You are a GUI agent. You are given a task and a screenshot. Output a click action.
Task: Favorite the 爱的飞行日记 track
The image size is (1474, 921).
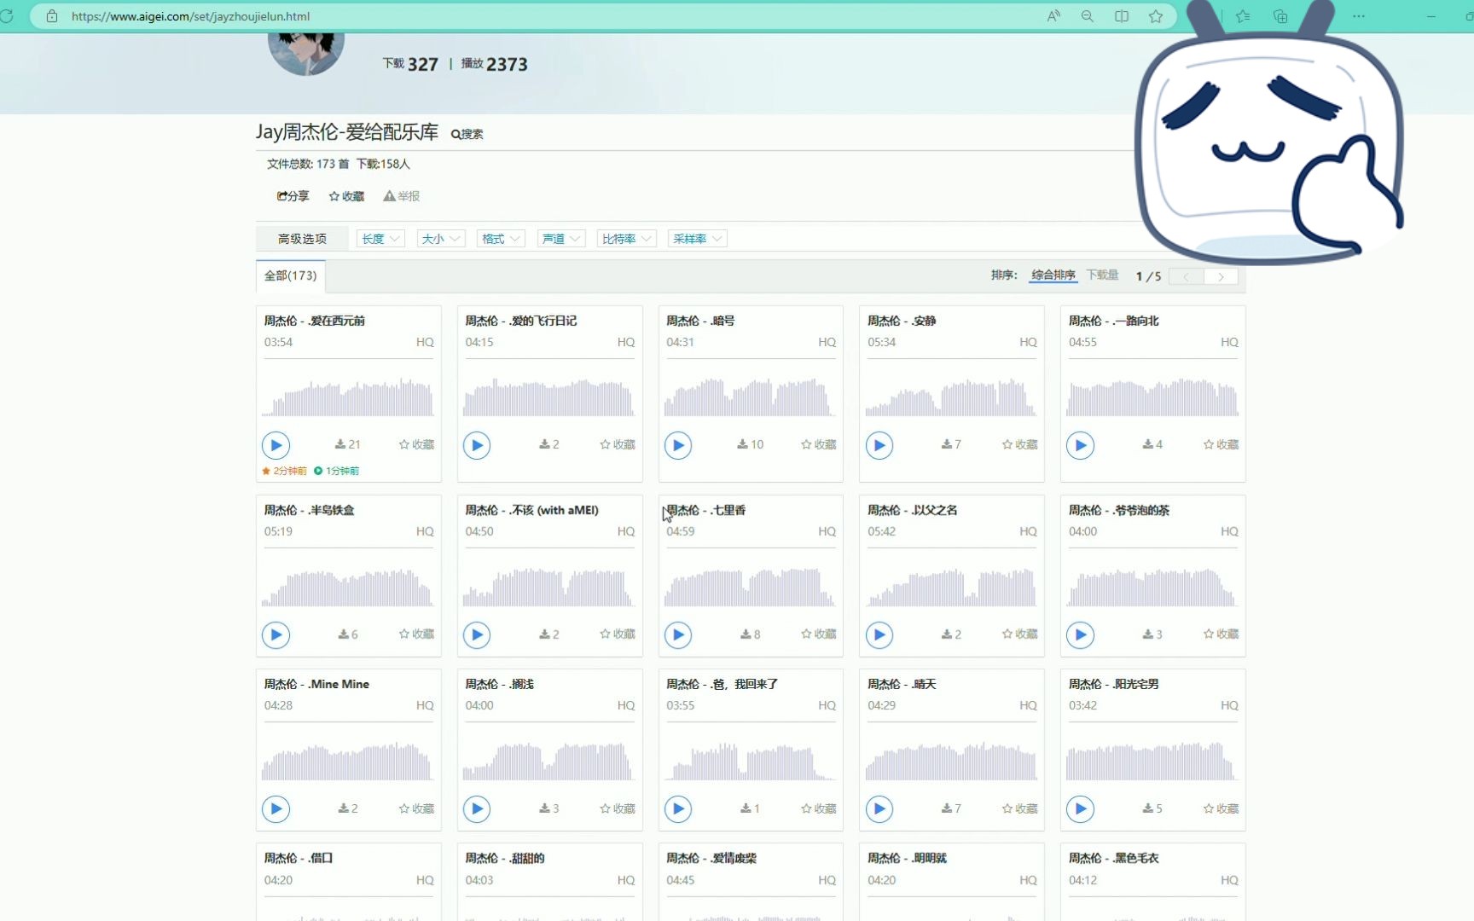coord(618,444)
